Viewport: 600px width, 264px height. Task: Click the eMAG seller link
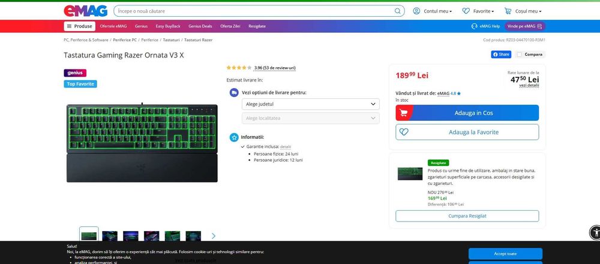(x=443, y=93)
